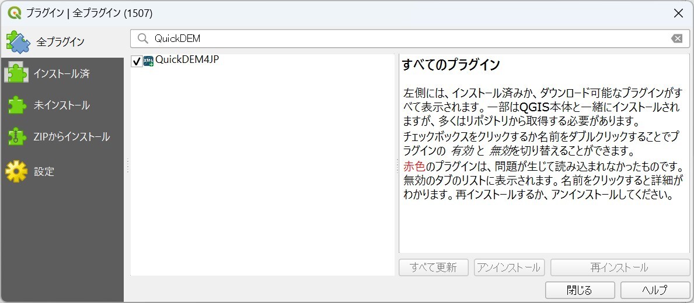Click the red 赤色 text

[414, 167]
